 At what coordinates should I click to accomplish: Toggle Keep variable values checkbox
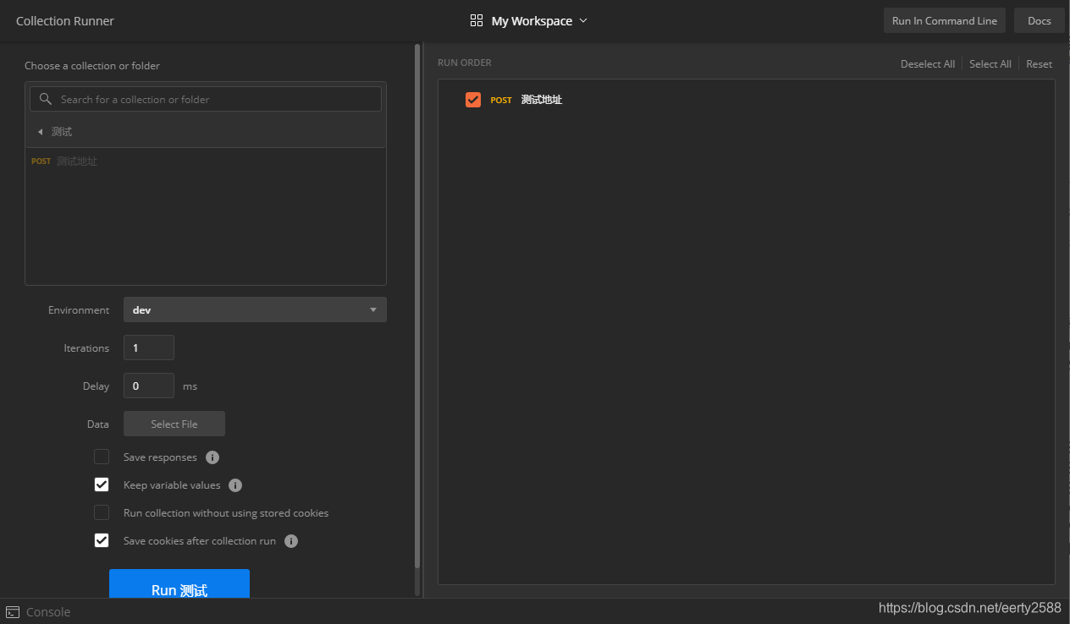102,484
